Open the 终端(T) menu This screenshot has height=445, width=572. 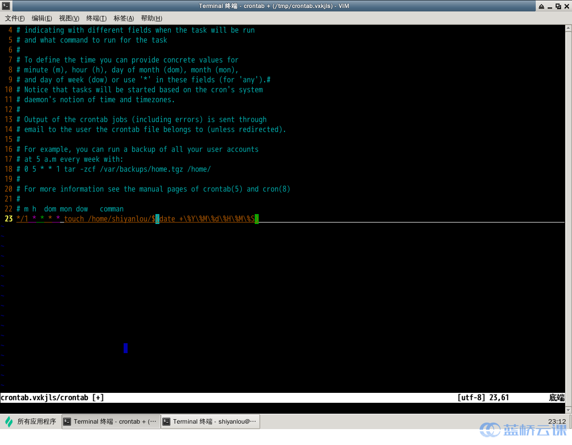(96, 18)
